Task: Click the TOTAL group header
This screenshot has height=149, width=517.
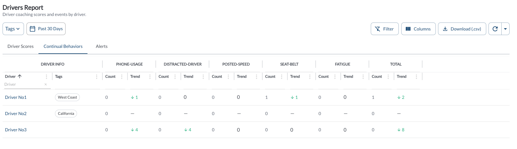Action: [396, 64]
